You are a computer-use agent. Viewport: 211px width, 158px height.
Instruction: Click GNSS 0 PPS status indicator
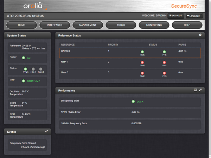[164, 52]
